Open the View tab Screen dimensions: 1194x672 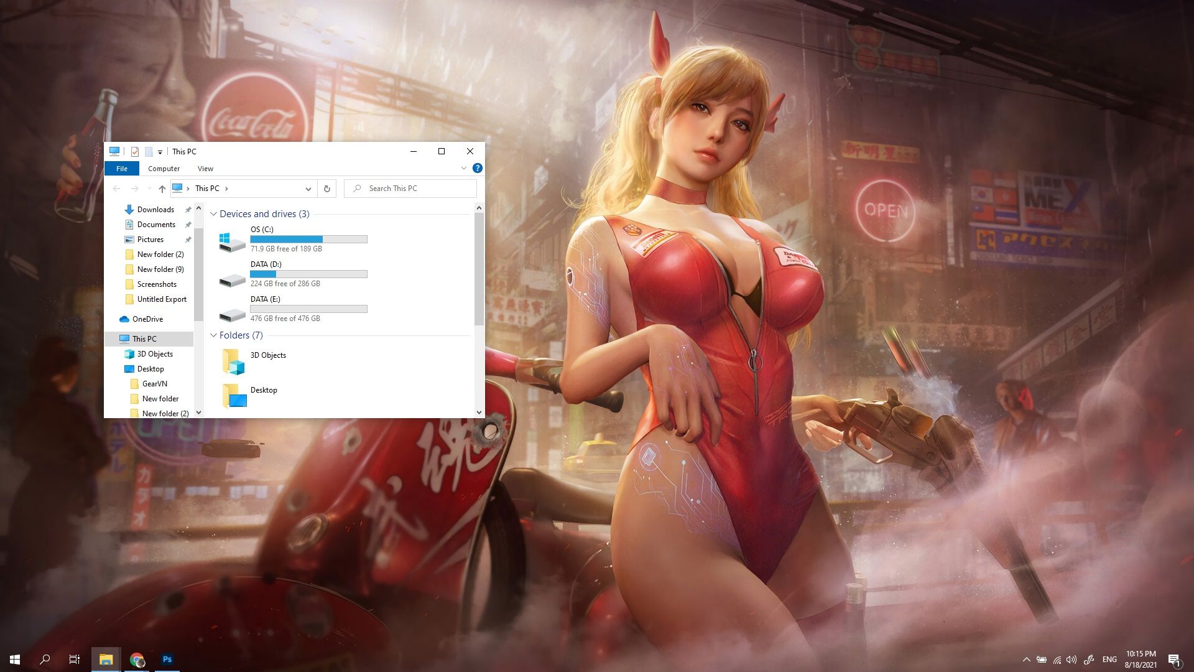coord(205,168)
